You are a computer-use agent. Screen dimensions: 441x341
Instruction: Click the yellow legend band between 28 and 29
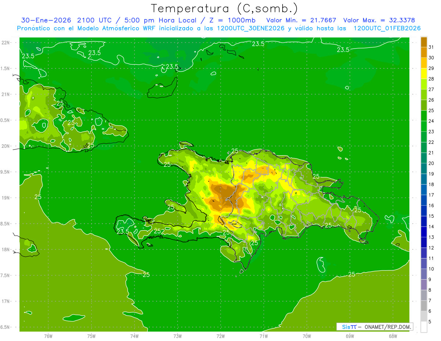424,74
